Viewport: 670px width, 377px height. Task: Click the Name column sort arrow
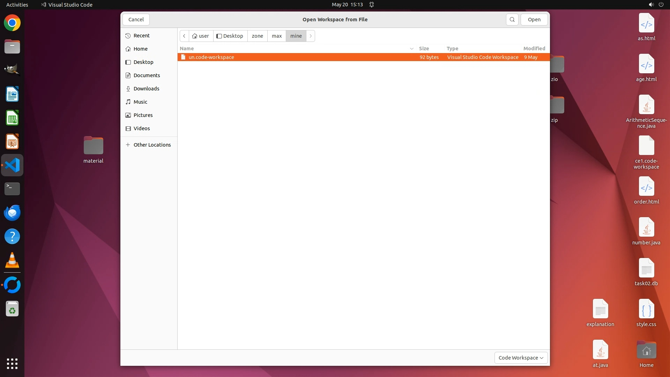[411, 49]
